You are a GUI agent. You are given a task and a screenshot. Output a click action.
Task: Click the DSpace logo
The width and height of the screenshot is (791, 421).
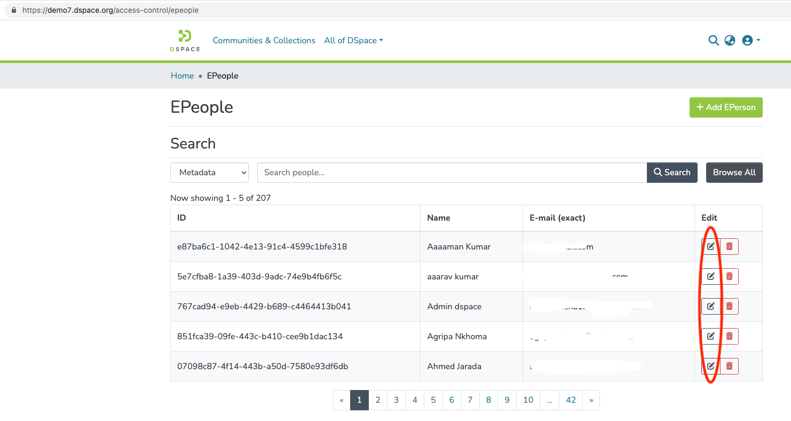pos(185,40)
